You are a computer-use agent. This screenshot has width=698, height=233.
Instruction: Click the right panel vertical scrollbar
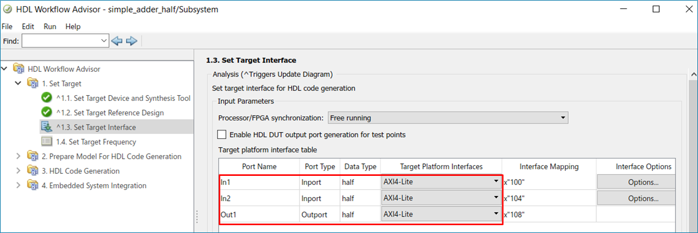[x=693, y=151]
